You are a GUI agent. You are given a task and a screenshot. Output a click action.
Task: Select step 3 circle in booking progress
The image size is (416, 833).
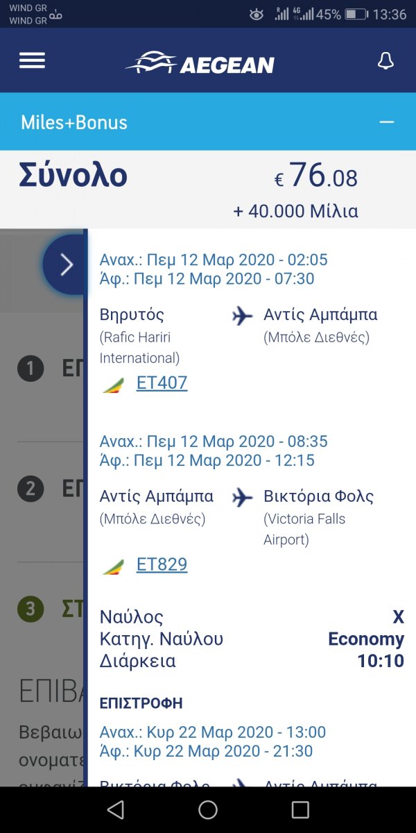(x=31, y=610)
